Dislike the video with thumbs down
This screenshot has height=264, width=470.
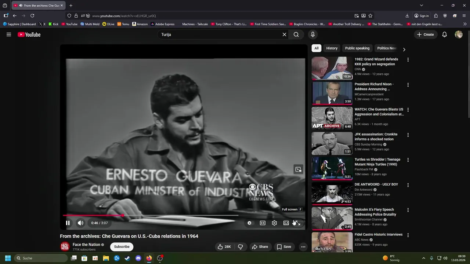pyautogui.click(x=241, y=247)
